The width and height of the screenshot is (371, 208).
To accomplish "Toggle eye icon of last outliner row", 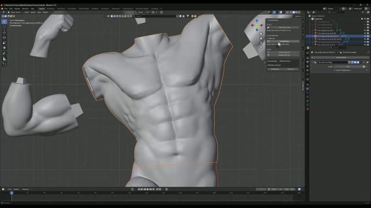I will click(365, 45).
